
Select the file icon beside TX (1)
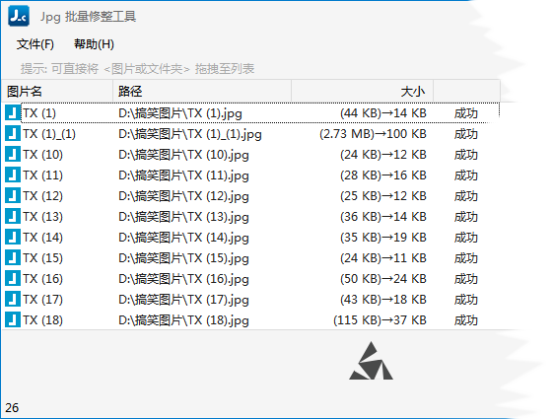[x=13, y=113]
